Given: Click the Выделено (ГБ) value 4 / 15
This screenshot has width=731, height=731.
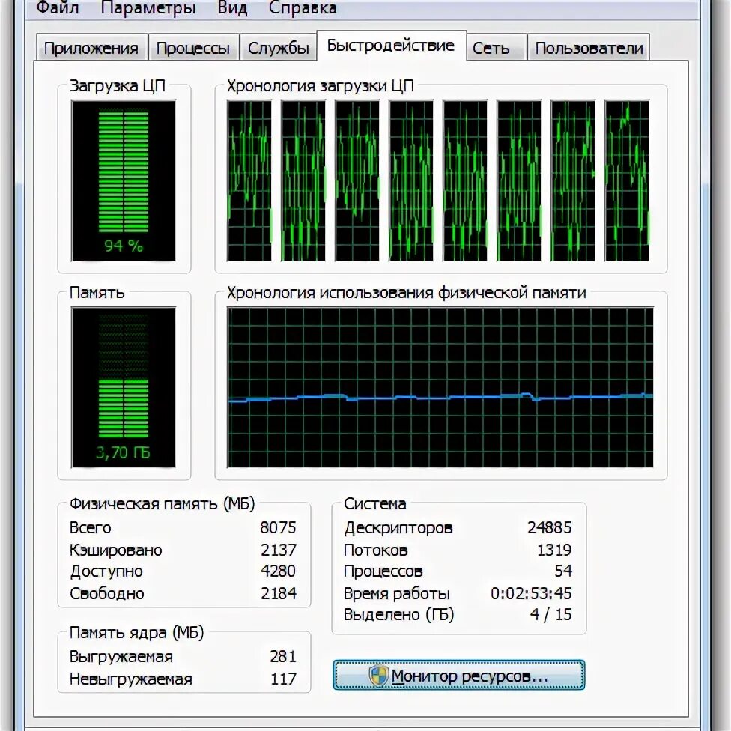Looking at the screenshot, I should coord(550,614).
